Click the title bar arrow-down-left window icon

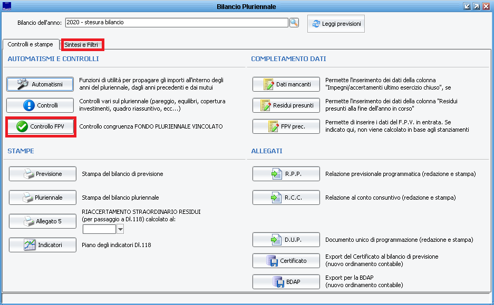467,6
